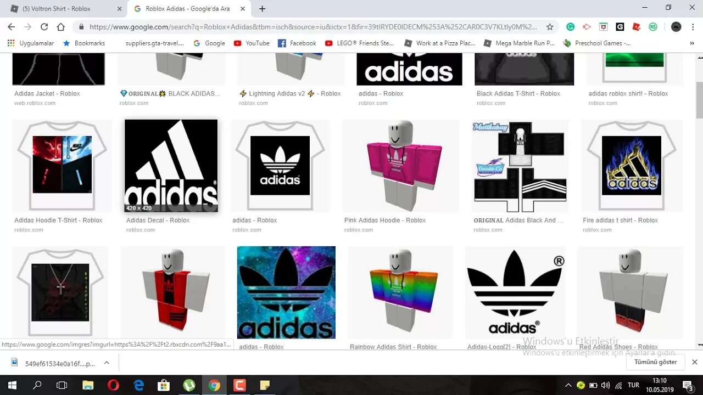Go back to the previous page
This screenshot has height=395, width=703.
click(x=11, y=26)
